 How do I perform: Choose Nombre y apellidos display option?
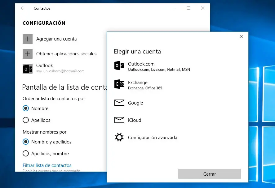(26, 142)
